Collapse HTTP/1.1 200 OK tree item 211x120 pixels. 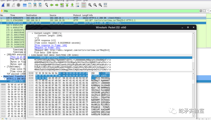pos(5,79)
